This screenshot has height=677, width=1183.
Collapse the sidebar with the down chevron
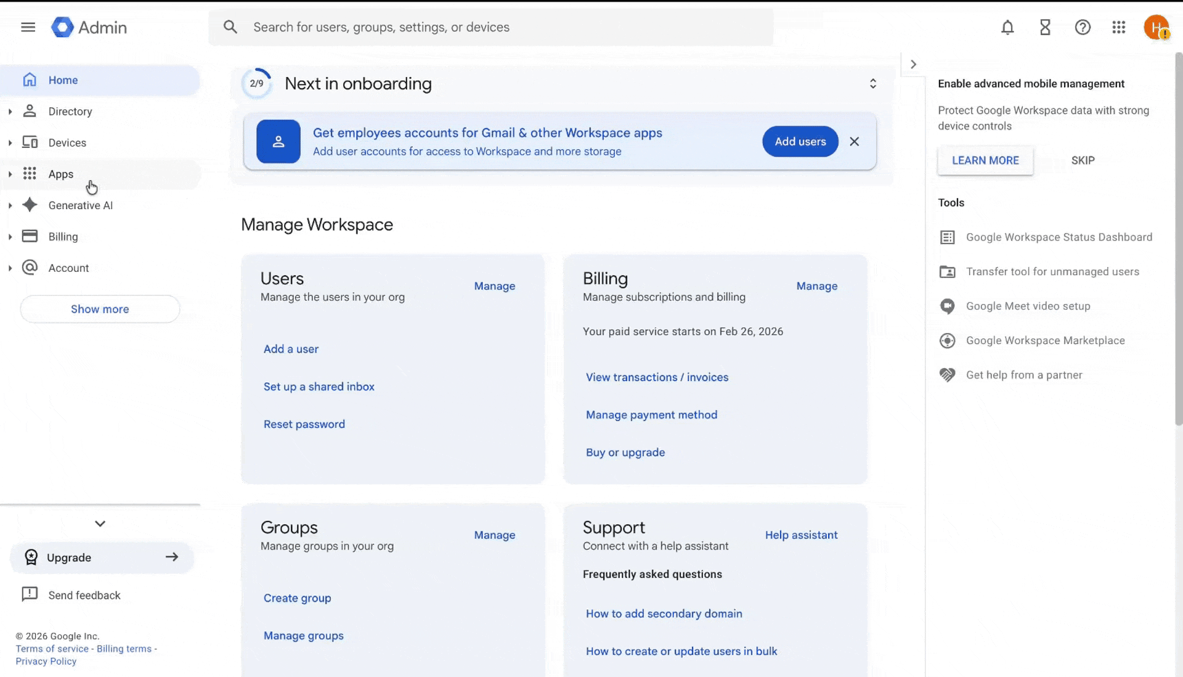pos(100,523)
